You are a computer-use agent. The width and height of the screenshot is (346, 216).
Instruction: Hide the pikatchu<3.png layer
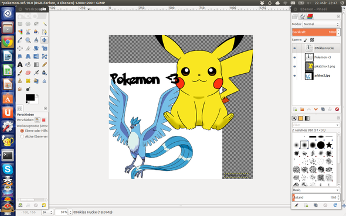tap(294, 67)
